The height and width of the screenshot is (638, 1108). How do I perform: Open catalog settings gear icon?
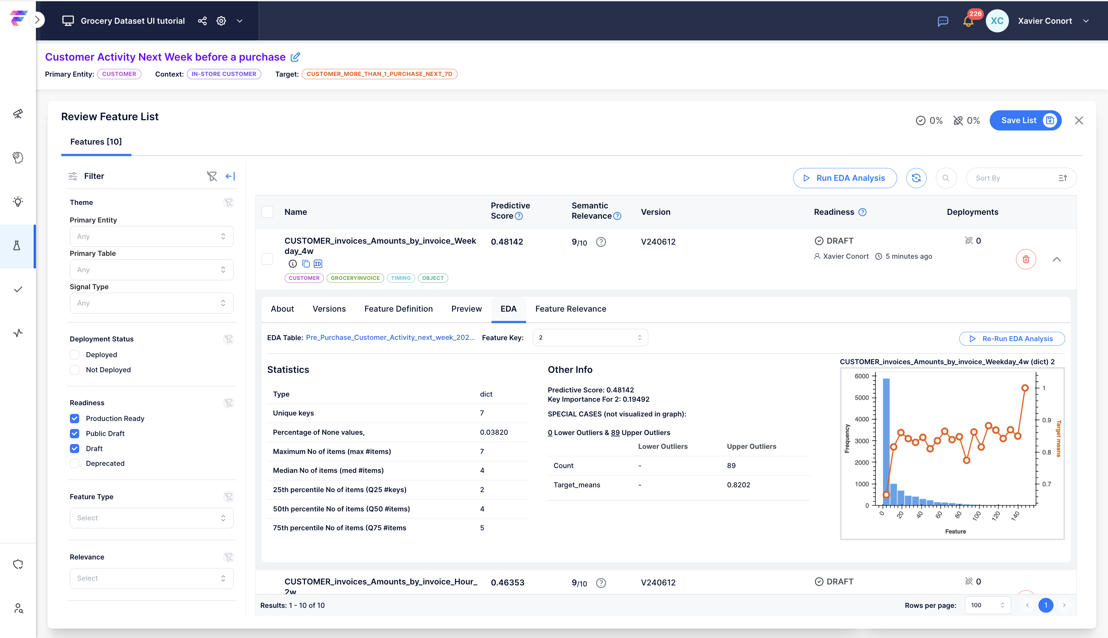click(221, 21)
